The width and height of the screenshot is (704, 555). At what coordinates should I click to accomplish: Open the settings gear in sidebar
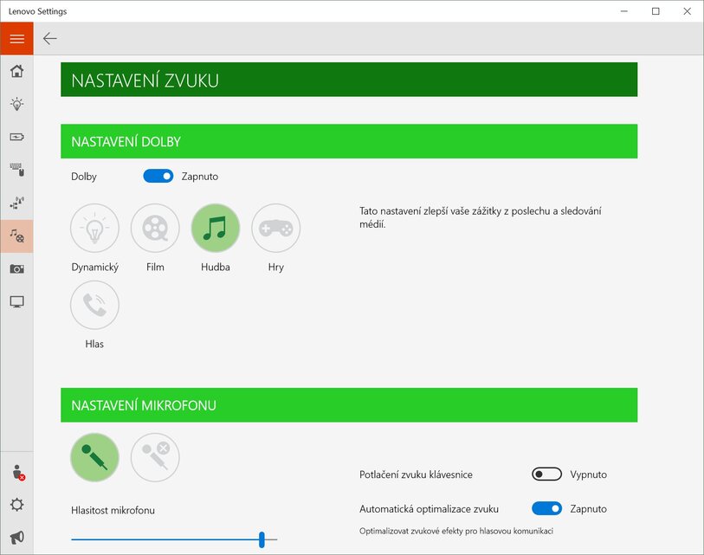coord(16,505)
